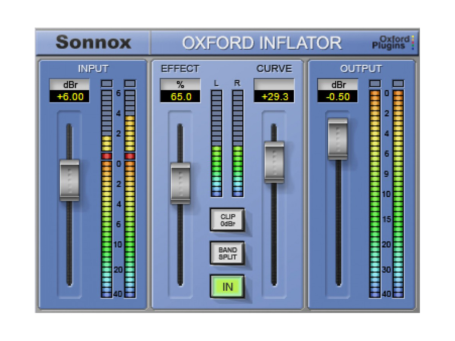This screenshot has width=455, height=341.
Task: Select the output -0.50 dBr value field
Action: pyautogui.click(x=338, y=97)
